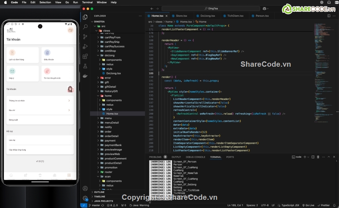The height and width of the screenshot is (208, 339).
Task: Click the Explorer more actions ellipsis
Action: coord(140,16)
